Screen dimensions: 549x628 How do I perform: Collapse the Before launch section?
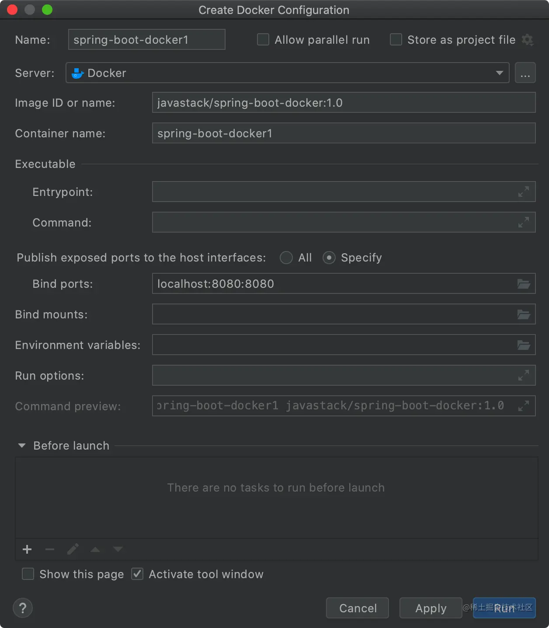point(22,446)
